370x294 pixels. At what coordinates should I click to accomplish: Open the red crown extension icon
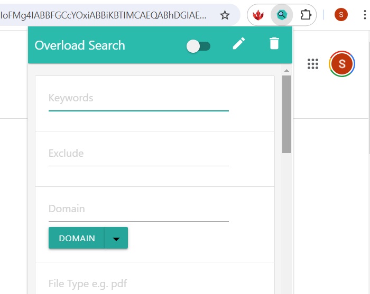[258, 15]
